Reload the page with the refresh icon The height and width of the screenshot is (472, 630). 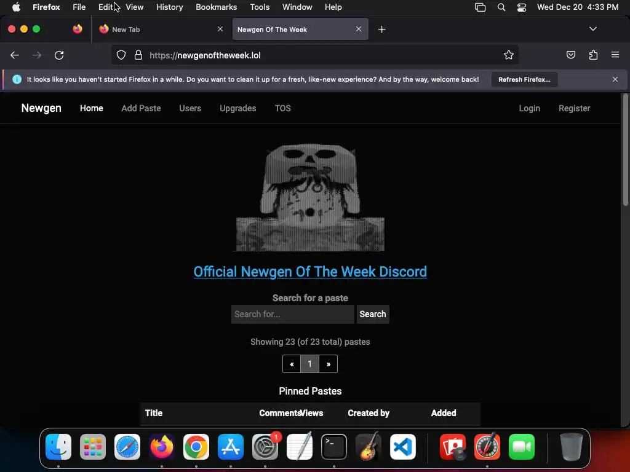pyautogui.click(x=59, y=55)
